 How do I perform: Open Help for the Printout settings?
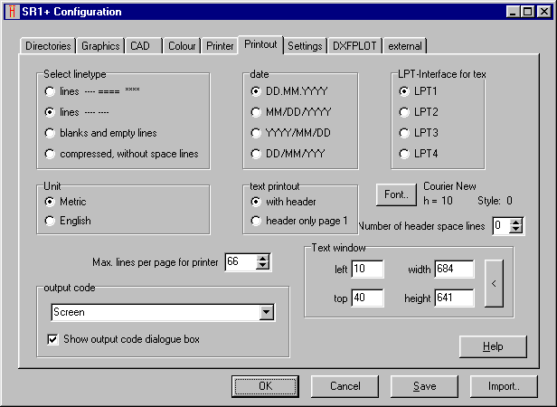tap(492, 346)
